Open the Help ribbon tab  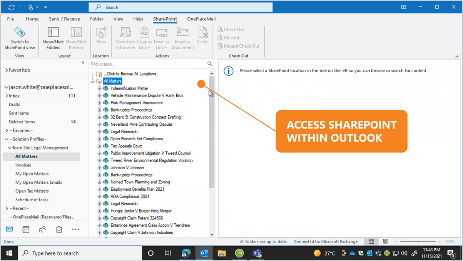(138, 19)
